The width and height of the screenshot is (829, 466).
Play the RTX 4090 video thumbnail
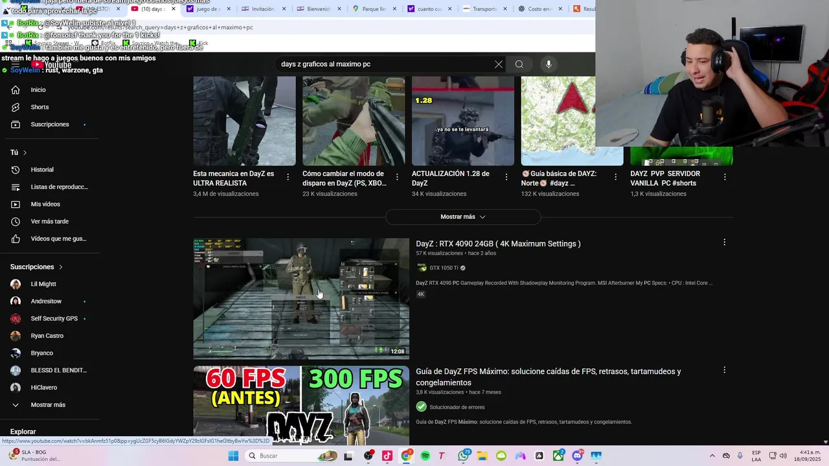[301, 298]
